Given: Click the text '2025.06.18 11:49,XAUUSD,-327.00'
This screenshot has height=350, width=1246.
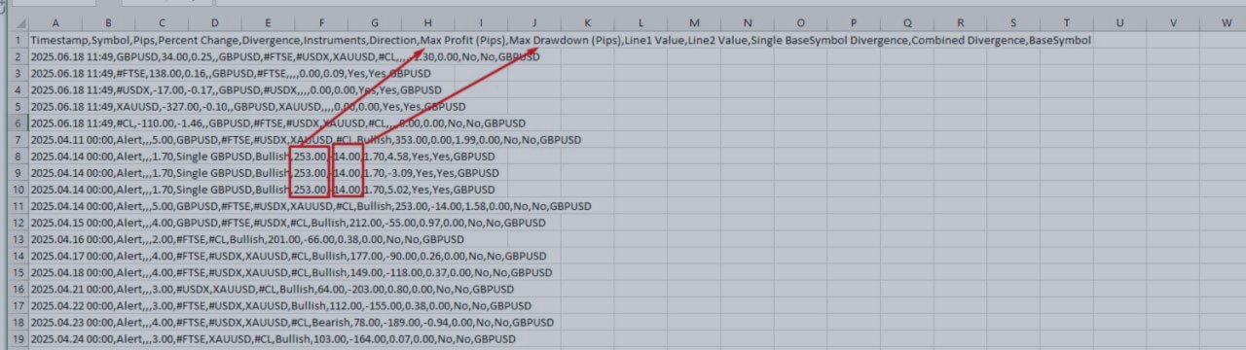Looking at the screenshot, I should [x=115, y=107].
